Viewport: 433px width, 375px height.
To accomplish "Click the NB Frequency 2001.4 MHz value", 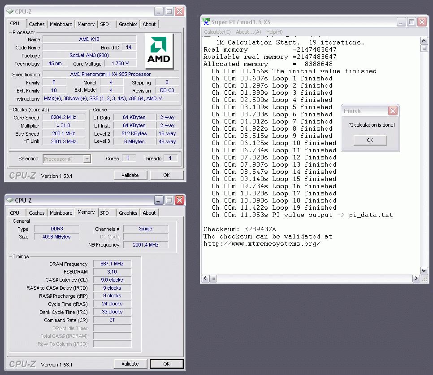I will pyautogui.click(x=146, y=245).
